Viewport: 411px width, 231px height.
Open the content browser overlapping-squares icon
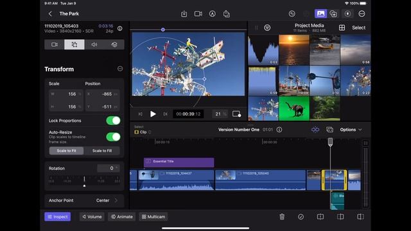pos(333,13)
